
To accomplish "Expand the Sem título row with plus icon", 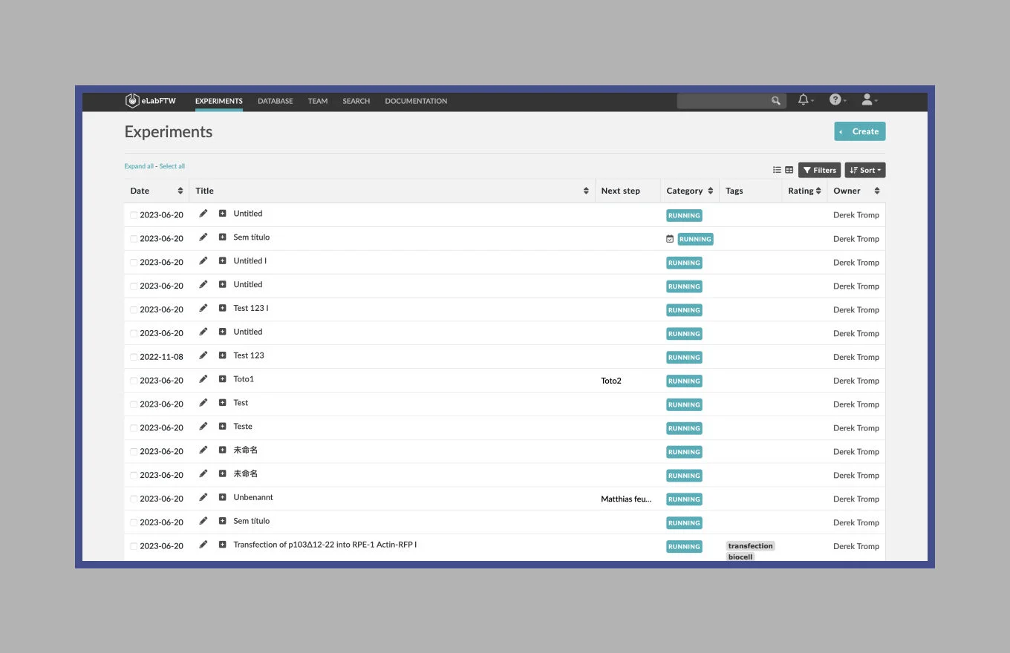I will coord(222,237).
